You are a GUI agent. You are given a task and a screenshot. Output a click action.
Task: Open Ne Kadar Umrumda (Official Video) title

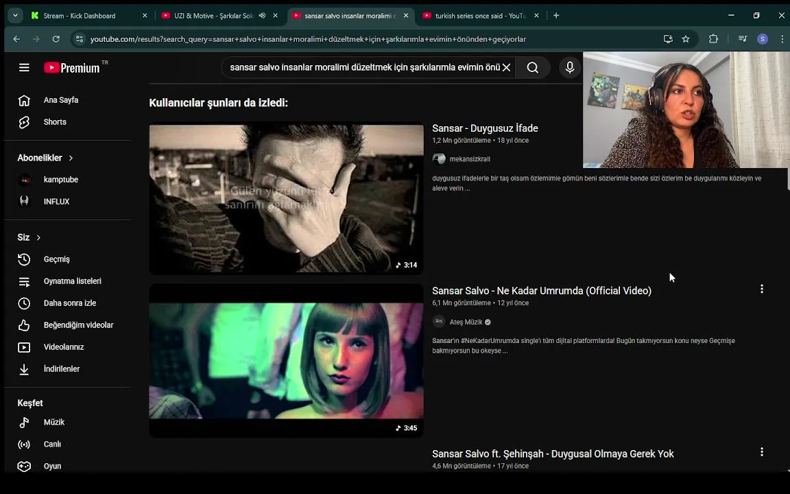[x=542, y=291]
